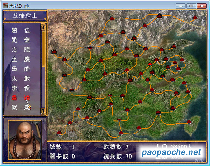
Task: Select the westernmost city on the map
Action: [x=54, y=52]
